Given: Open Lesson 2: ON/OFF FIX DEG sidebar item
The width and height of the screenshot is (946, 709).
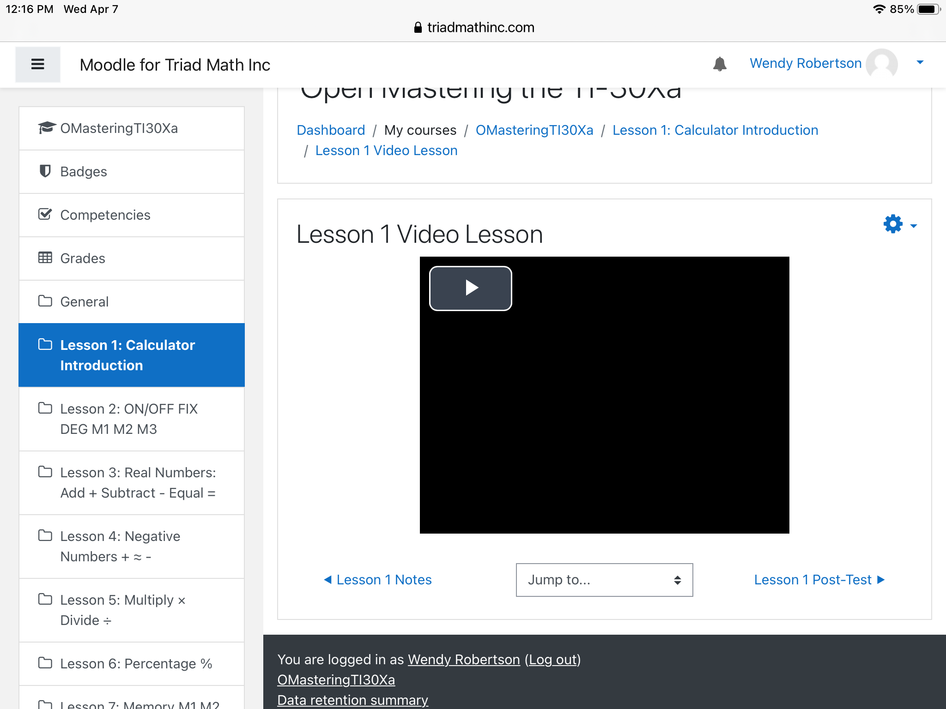Looking at the screenshot, I should tap(132, 419).
